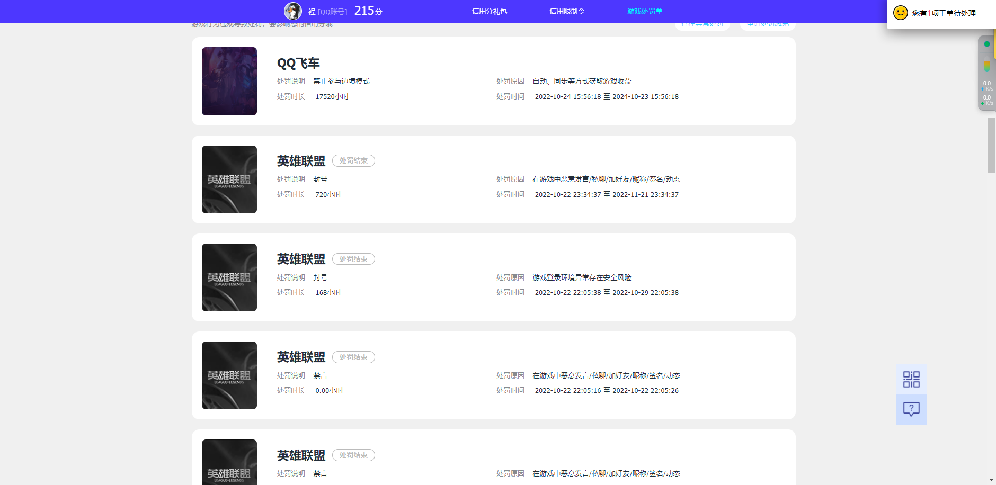The width and height of the screenshot is (996, 485).
Task: Click the memory gauge in the floating monitor
Action: click(x=986, y=66)
